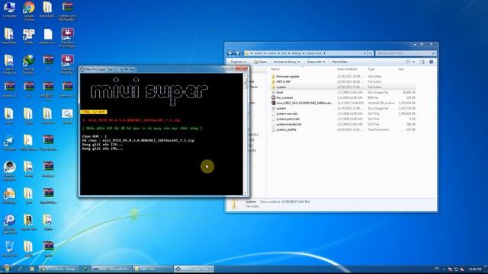Select the system_statfile text document
The height and width of the screenshot is (274, 488).
pyautogui.click(x=286, y=129)
